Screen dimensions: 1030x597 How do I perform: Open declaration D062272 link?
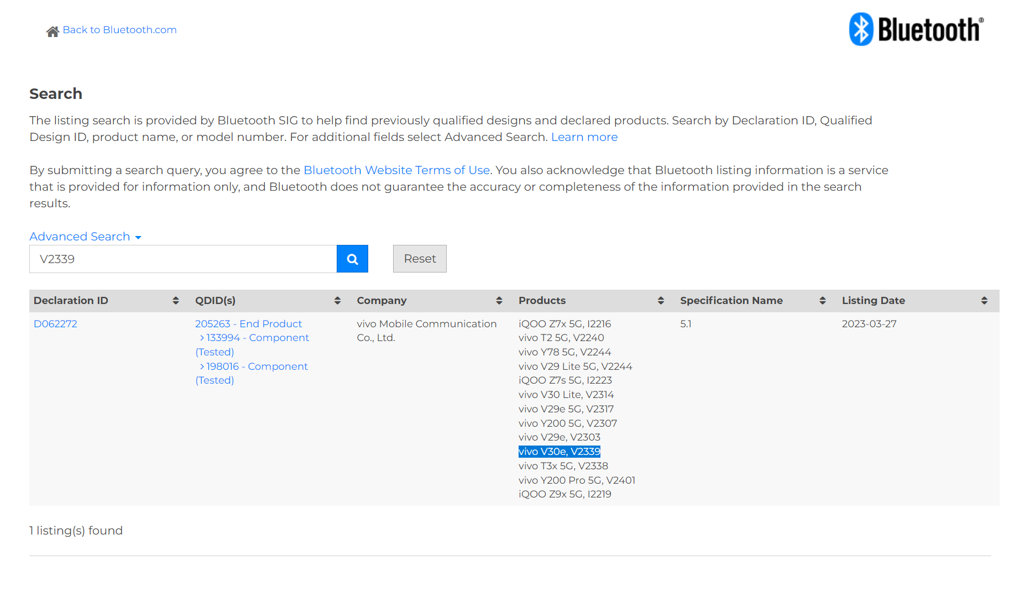tap(55, 324)
